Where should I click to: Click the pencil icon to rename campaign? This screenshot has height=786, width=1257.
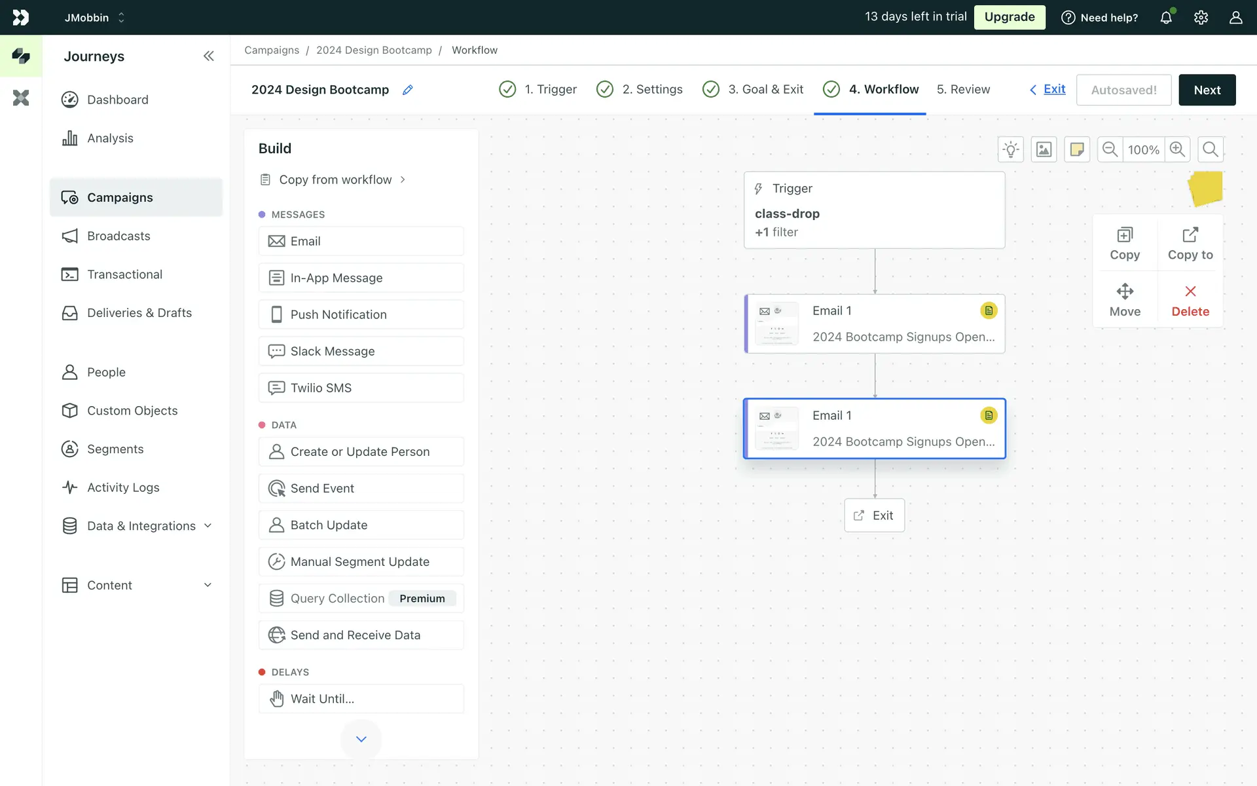(407, 90)
